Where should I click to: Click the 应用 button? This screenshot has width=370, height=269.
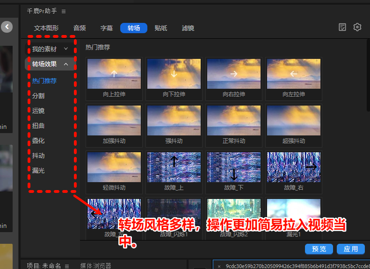(351, 249)
